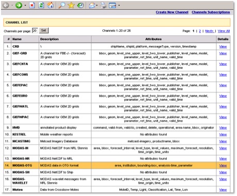Go to page 2 of the channel list
Viewport: 237px width, 196px height.
[200, 31]
